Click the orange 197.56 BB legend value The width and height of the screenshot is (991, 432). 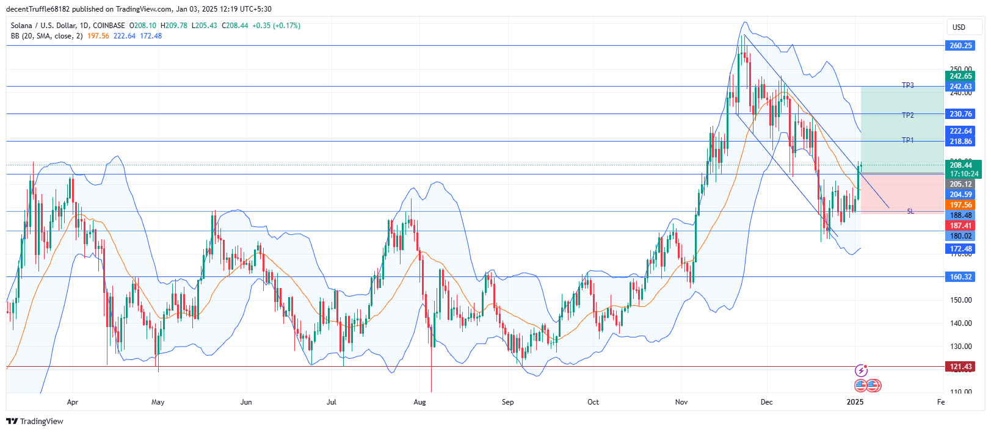tap(98, 36)
